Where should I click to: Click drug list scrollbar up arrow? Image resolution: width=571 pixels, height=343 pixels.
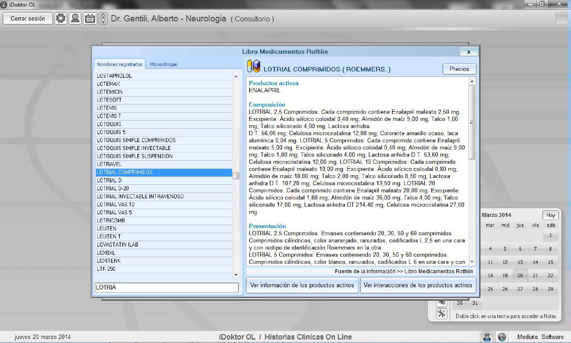[x=236, y=76]
